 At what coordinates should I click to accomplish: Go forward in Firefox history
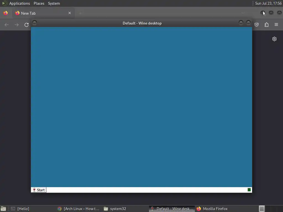pos(17,25)
